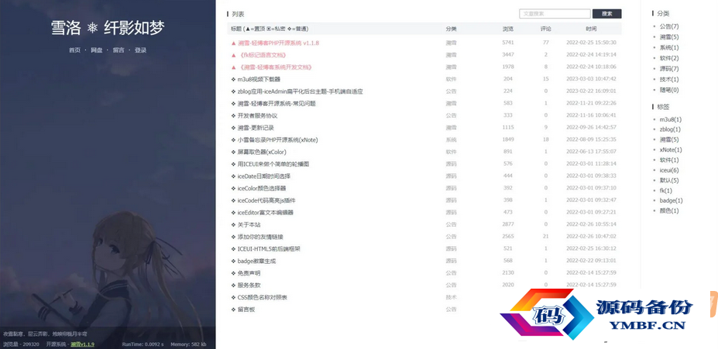Select 溯雪(5) under the 标签 heading
This screenshot has height=349, width=718.
click(x=669, y=139)
